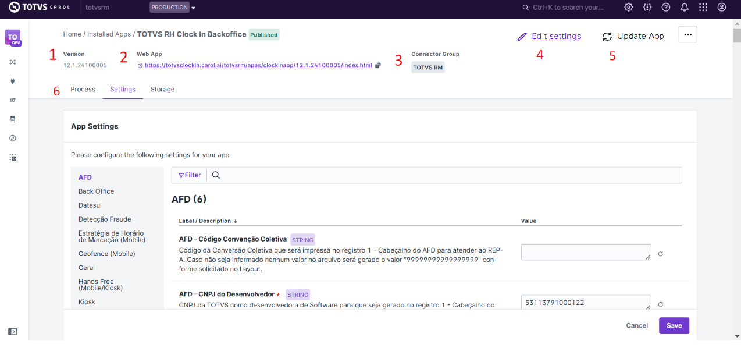Open the plug icon in the sidebar
741x348 pixels.
pyautogui.click(x=13, y=81)
